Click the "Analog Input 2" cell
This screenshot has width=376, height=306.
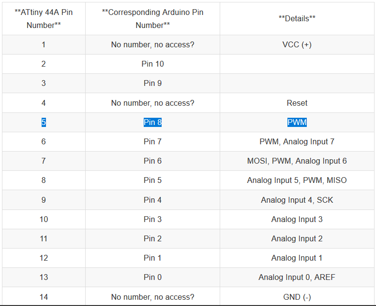pos(297,238)
